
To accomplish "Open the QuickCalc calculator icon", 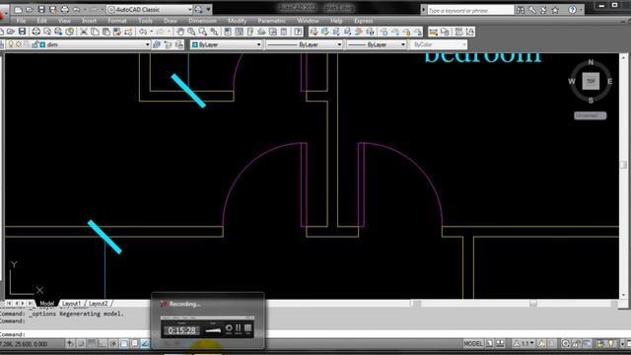I will (284, 32).
